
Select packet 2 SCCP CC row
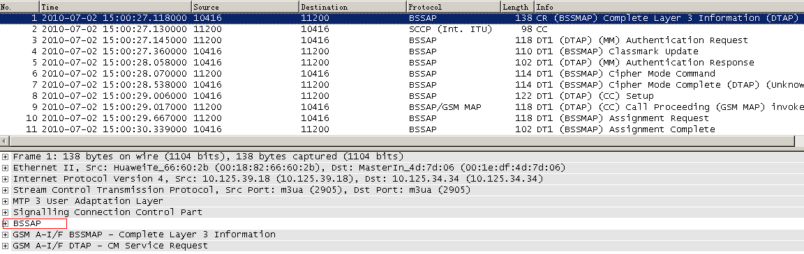402,29
